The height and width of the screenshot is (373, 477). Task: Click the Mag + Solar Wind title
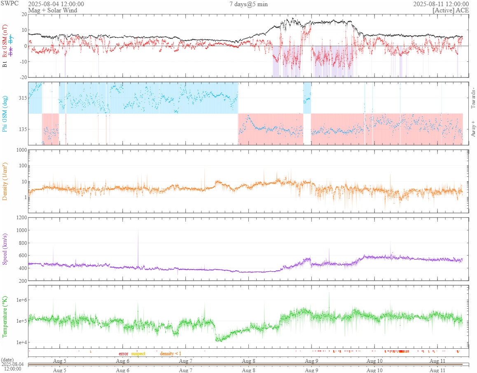53,10
